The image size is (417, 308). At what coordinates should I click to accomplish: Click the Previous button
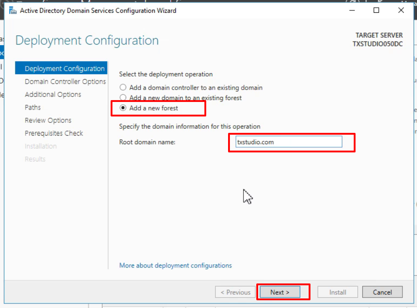pyautogui.click(x=235, y=292)
